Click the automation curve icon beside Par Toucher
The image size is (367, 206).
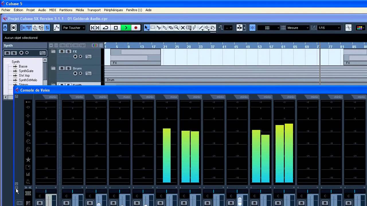[56, 28]
